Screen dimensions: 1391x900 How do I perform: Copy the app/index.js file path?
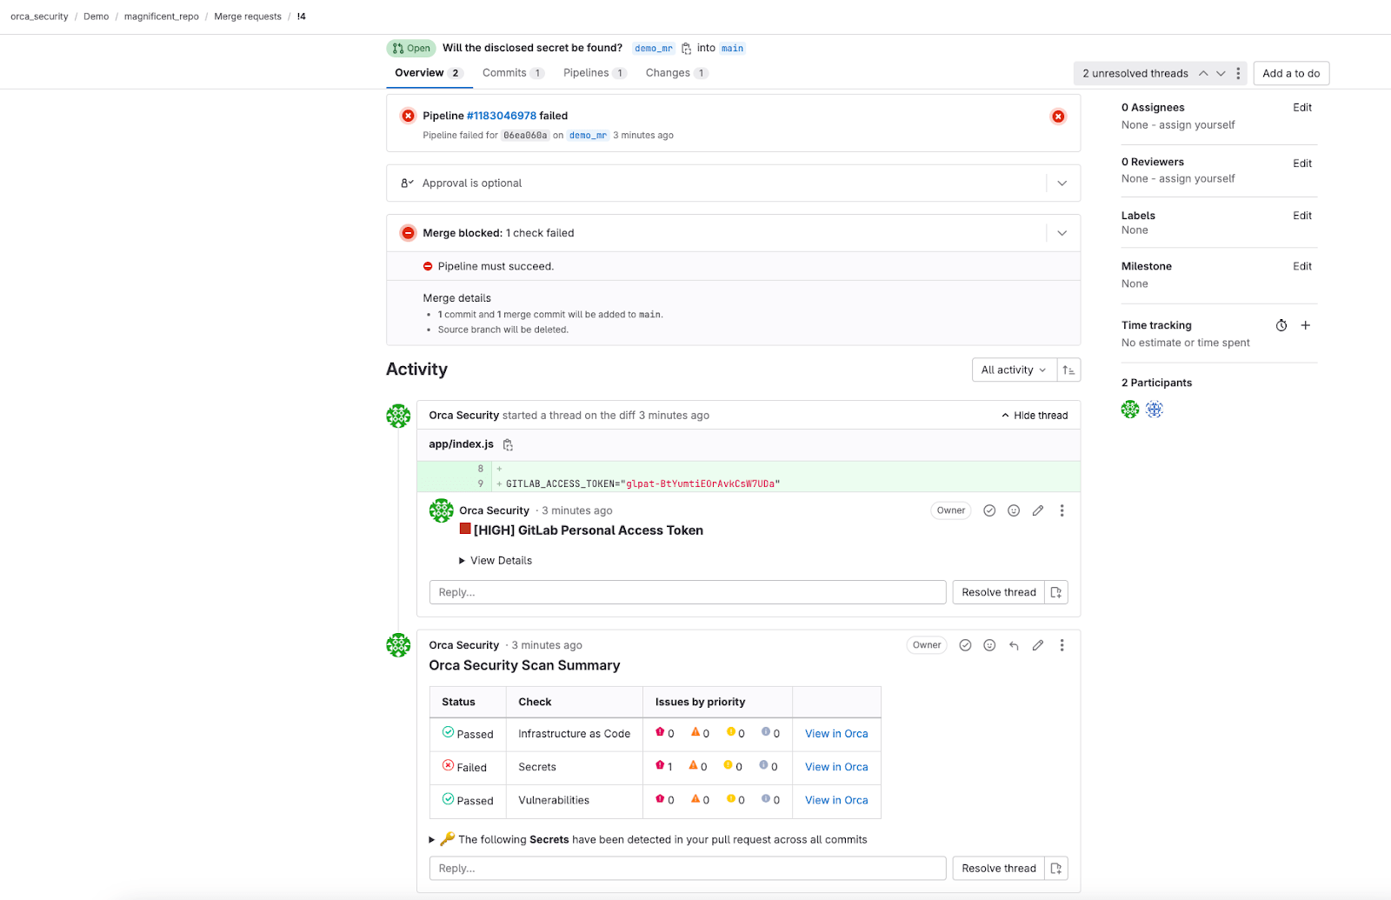(x=508, y=444)
